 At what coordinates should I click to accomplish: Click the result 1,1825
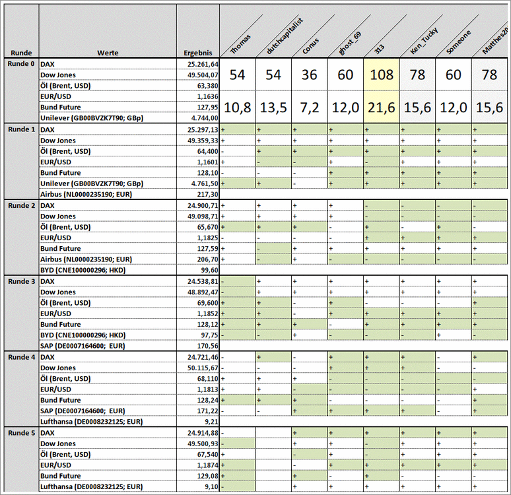(x=207, y=238)
